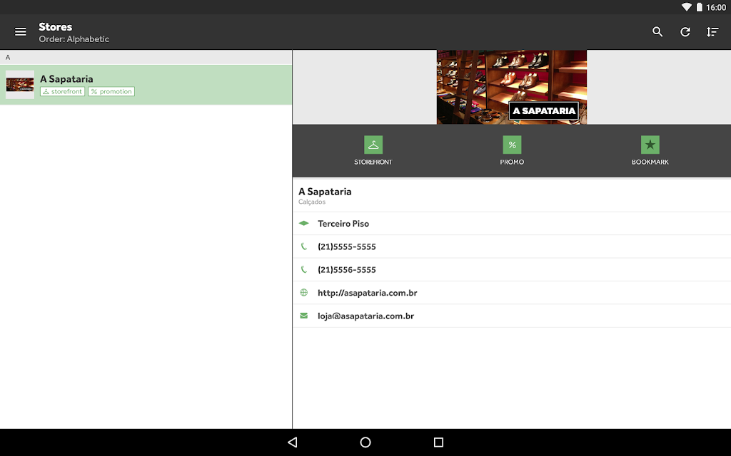The height and width of the screenshot is (456, 731).
Task: Open the Promo percent icon
Action: coord(512,145)
